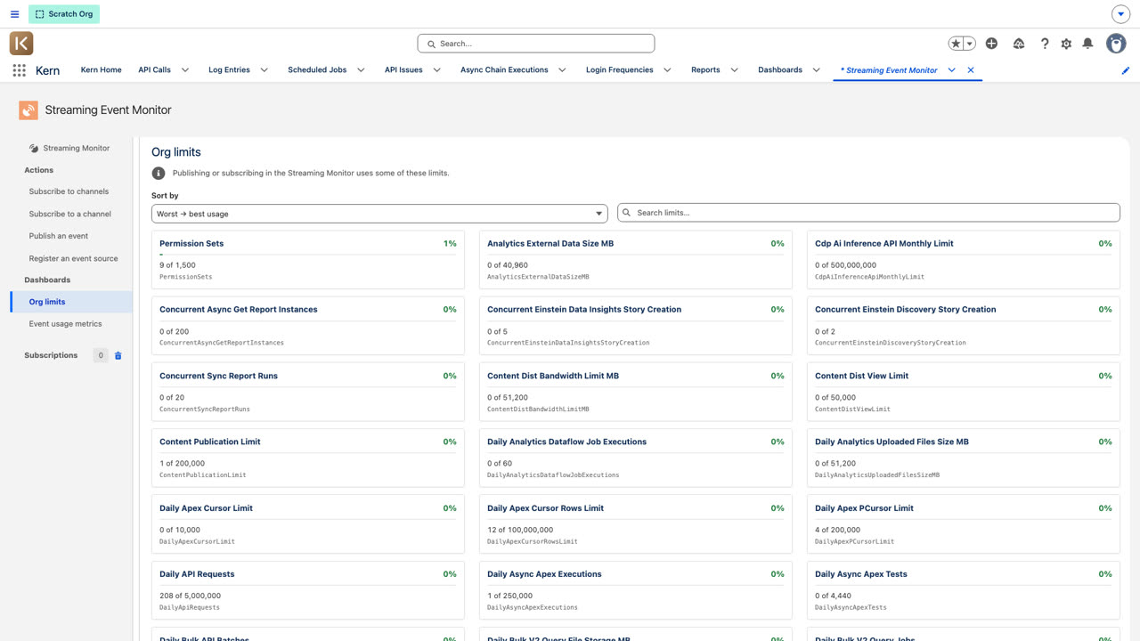Click the global Search field
Image resolution: width=1140 pixels, height=641 pixels.
[x=536, y=44]
